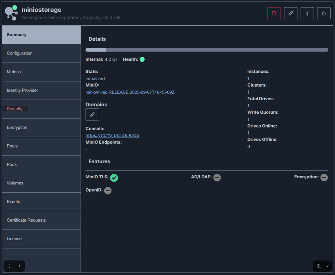Click the capacity usage progress bar
This screenshot has width=335, height=275.
(207, 50)
